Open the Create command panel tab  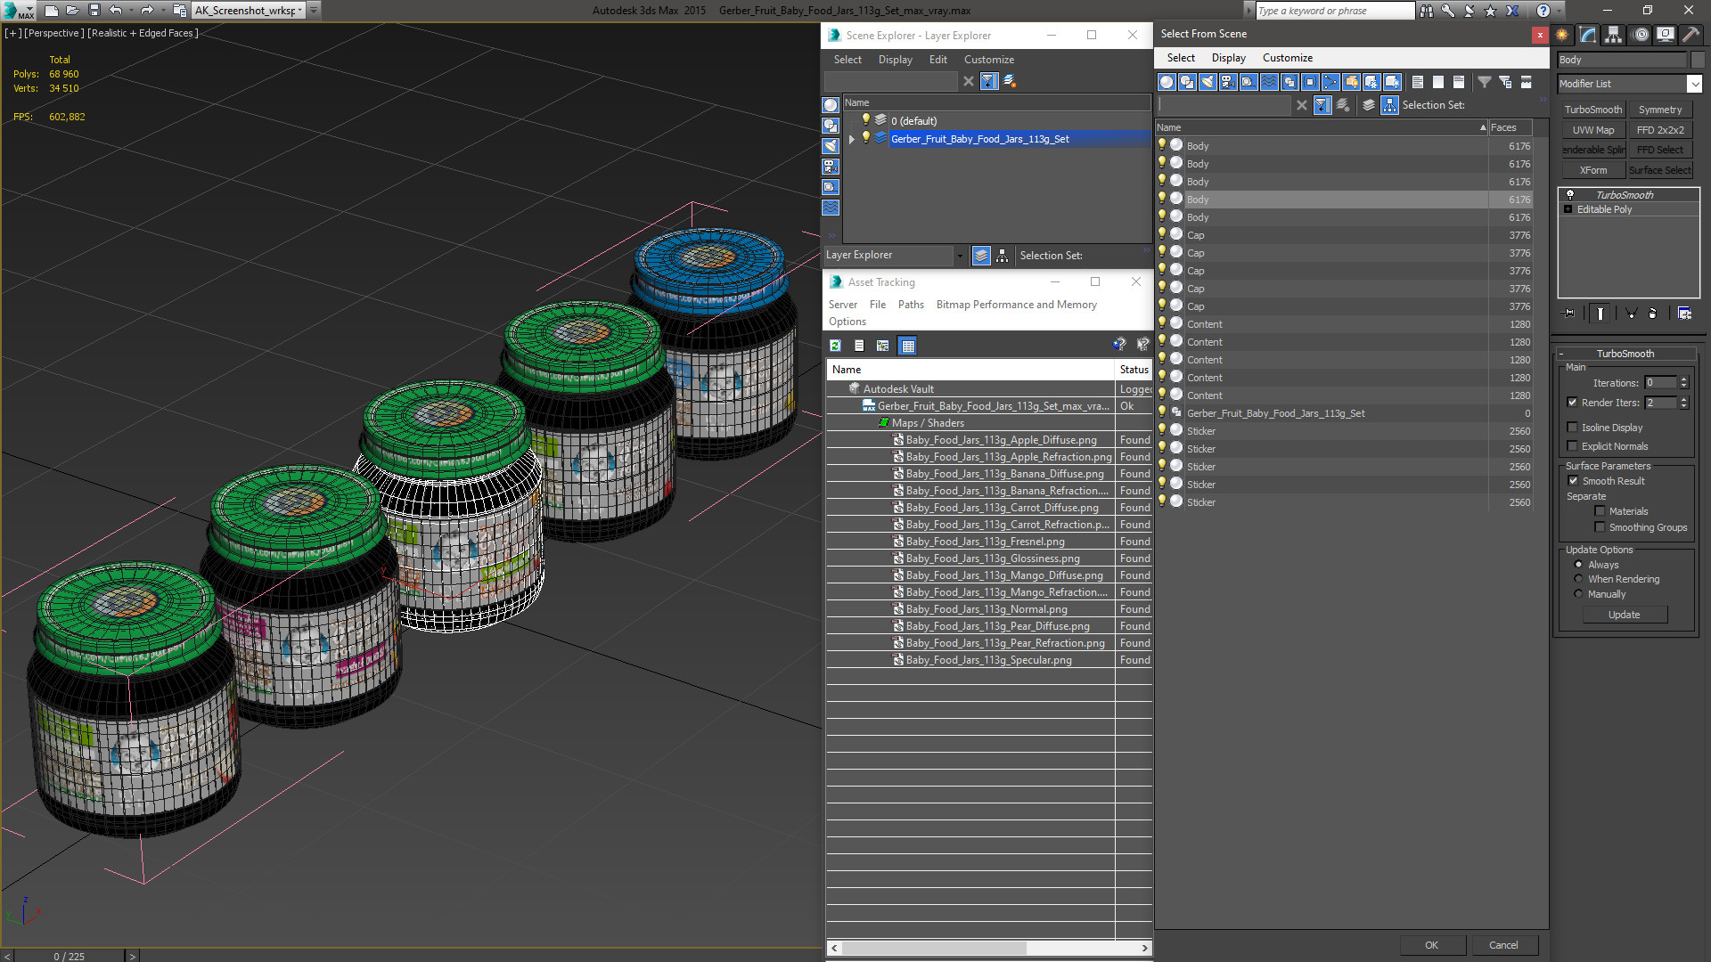[1562, 35]
